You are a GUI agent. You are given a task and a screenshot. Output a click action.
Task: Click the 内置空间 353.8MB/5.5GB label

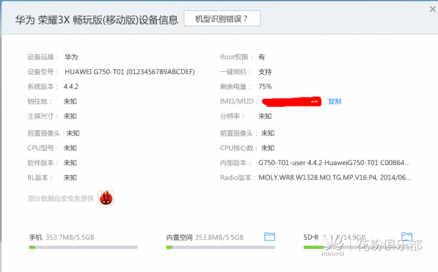point(205,237)
